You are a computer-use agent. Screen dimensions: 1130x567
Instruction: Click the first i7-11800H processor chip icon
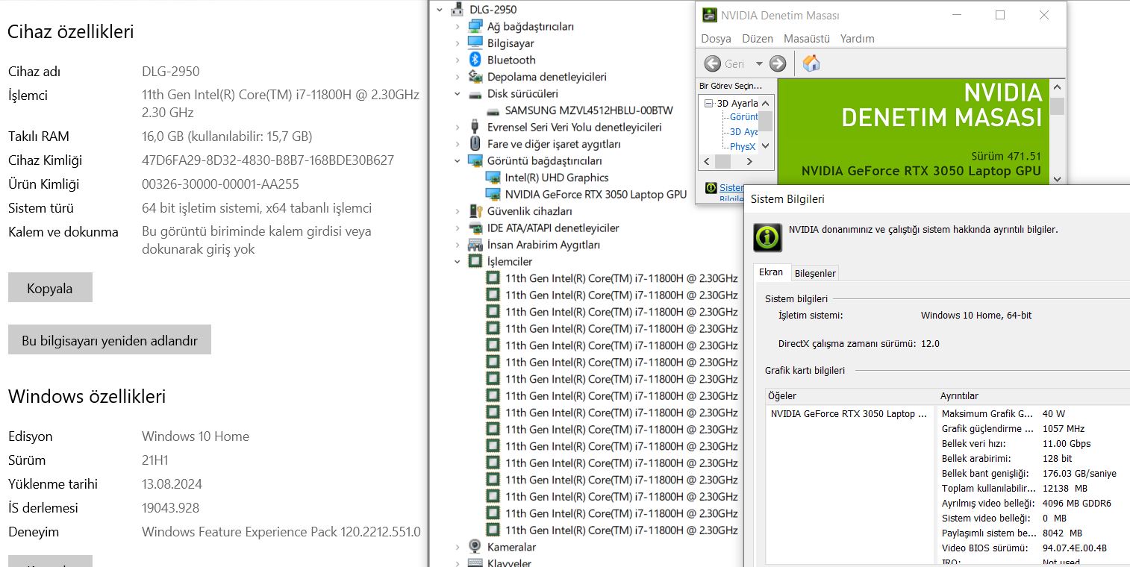click(493, 278)
